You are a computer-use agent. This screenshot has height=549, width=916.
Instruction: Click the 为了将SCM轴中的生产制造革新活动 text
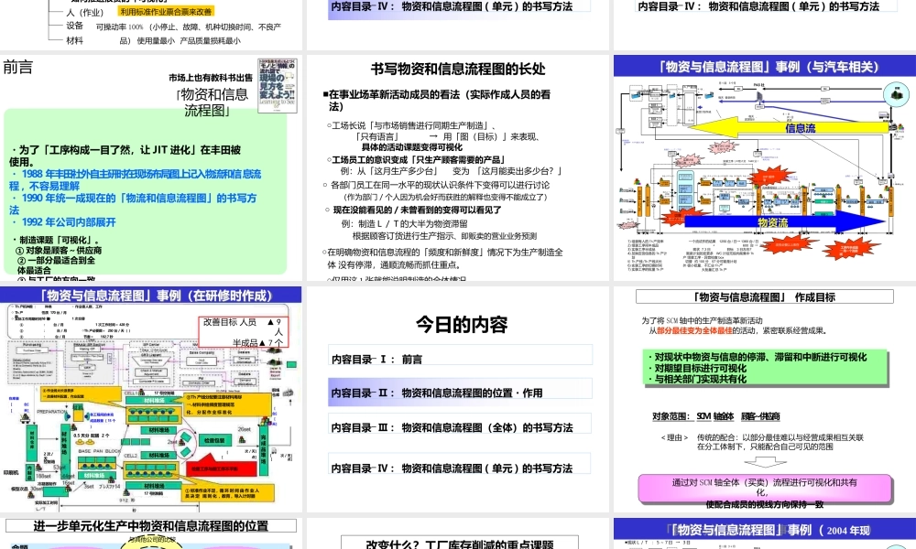coord(702,321)
